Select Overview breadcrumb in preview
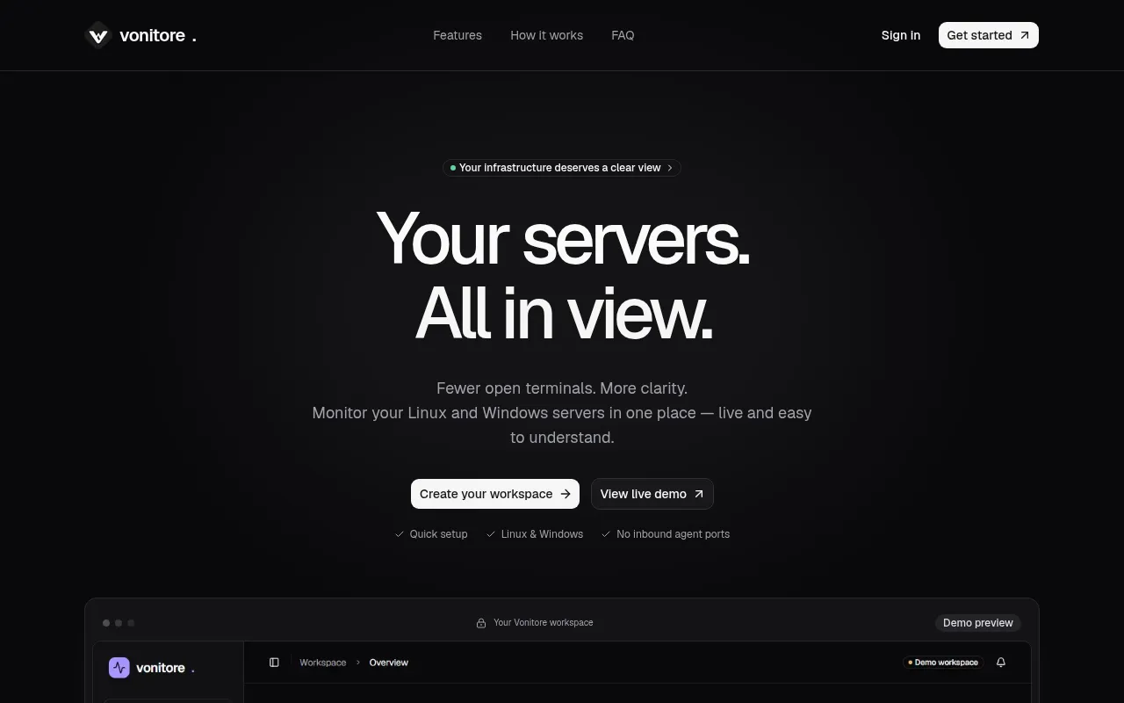 point(388,663)
